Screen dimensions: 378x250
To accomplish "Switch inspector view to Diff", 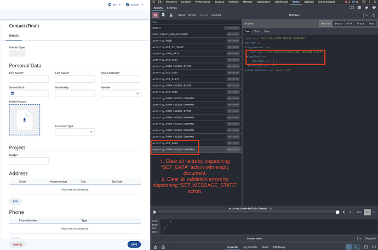I will (350, 24).
